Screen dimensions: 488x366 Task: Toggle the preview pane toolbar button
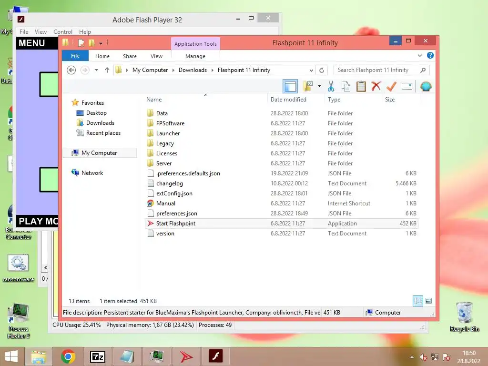(x=290, y=86)
